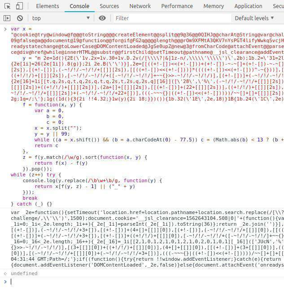284x289 pixels.
Task: Click the 'x = x.split("");' line
Action: 58,128
